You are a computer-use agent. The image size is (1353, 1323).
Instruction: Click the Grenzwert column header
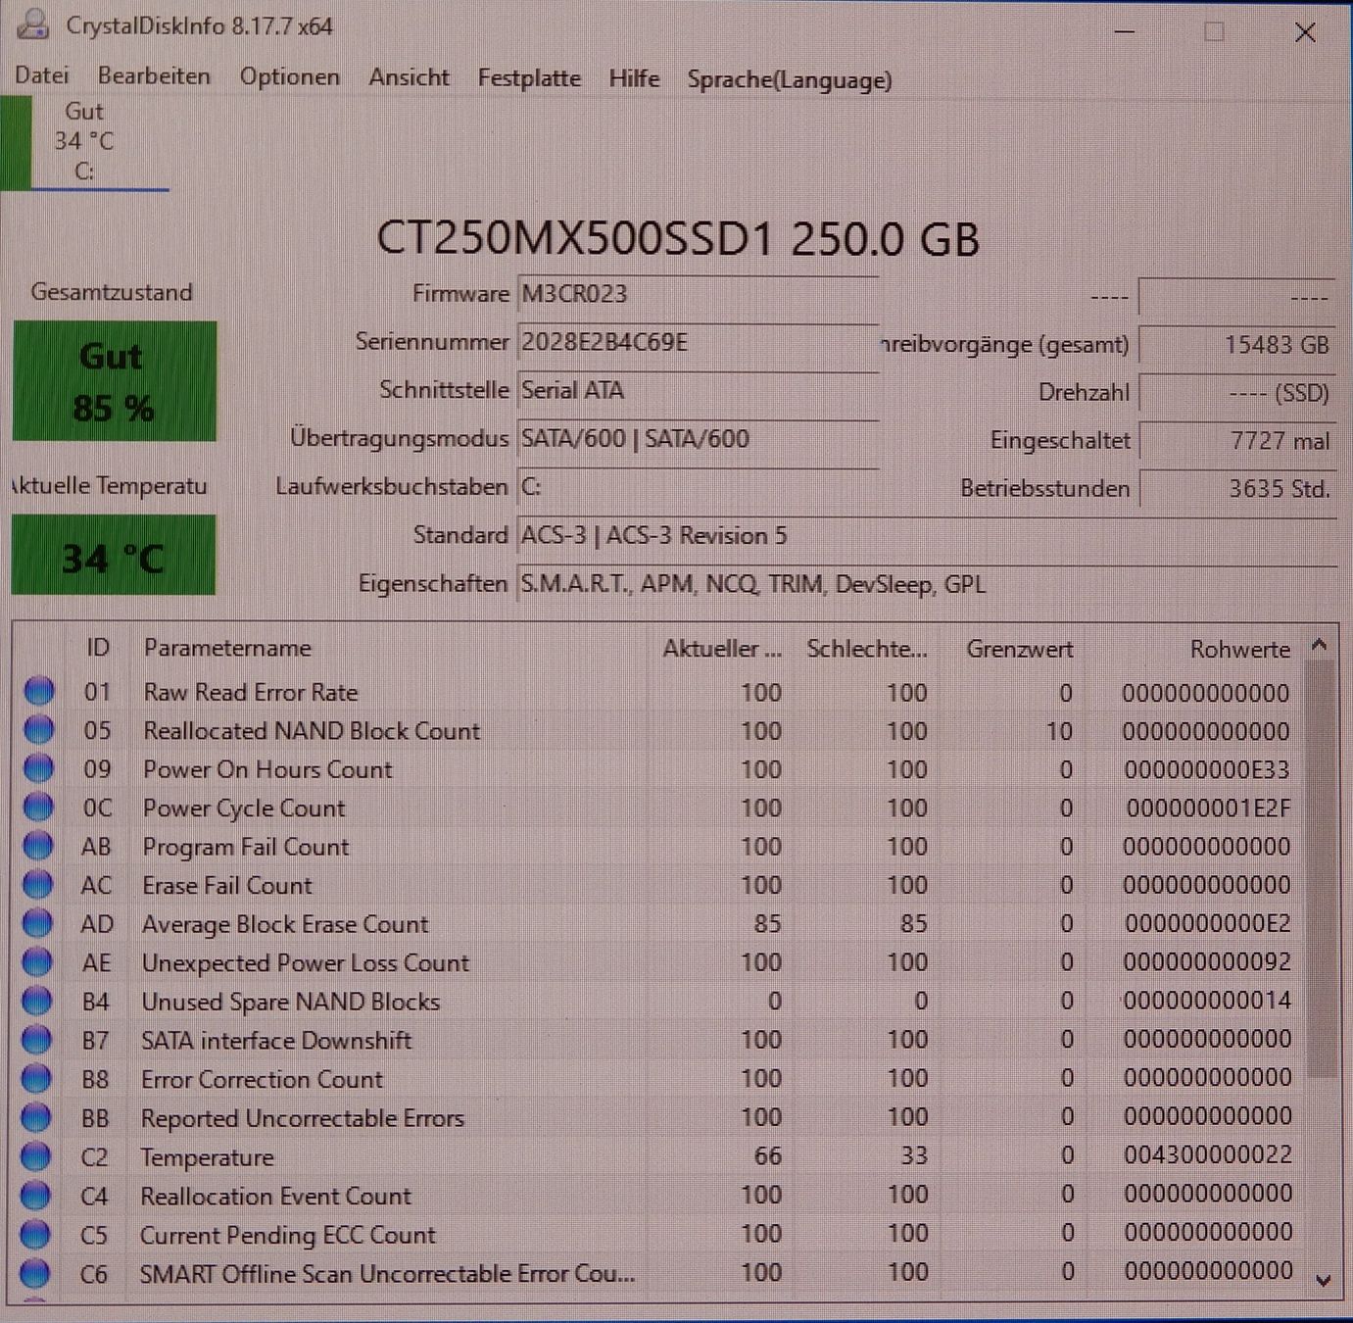click(1019, 649)
